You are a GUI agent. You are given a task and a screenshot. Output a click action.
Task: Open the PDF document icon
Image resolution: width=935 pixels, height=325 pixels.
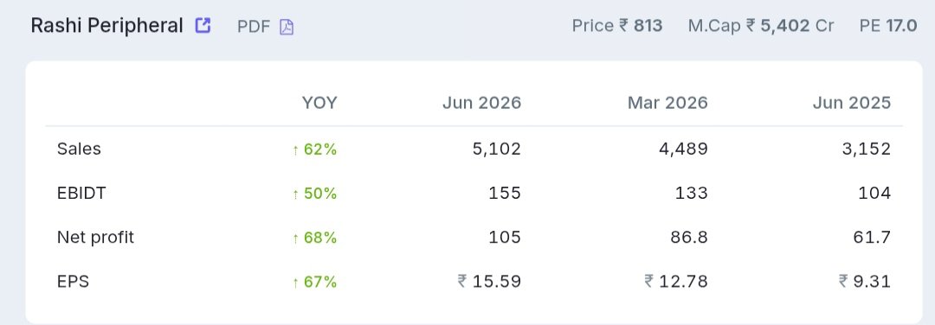coord(287,27)
